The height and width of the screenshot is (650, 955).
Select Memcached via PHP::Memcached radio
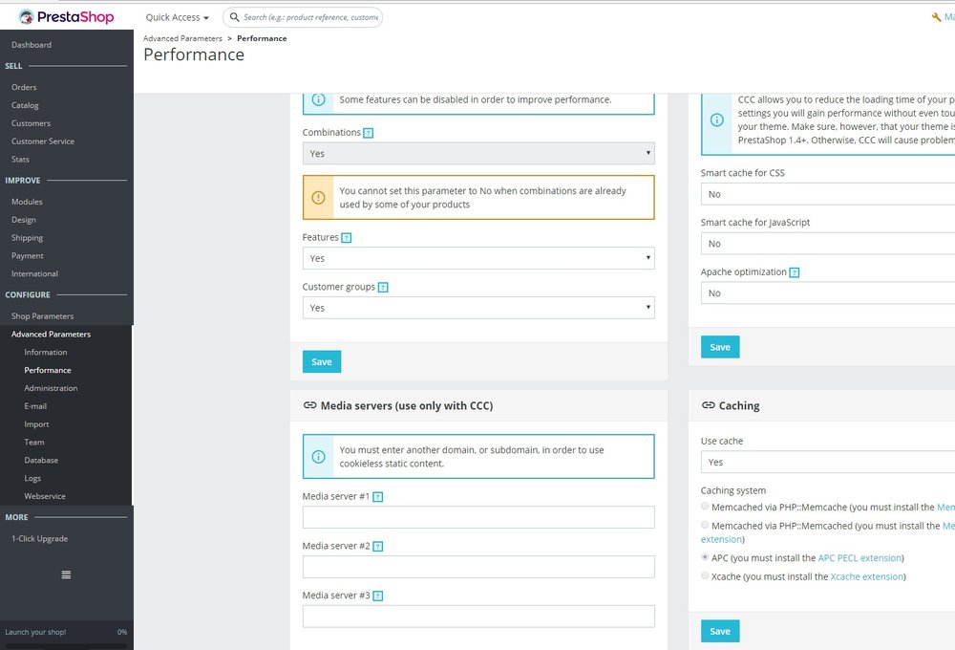pos(705,525)
